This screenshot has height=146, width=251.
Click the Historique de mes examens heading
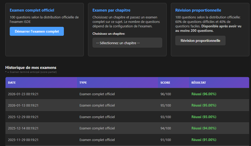[x=31, y=68]
